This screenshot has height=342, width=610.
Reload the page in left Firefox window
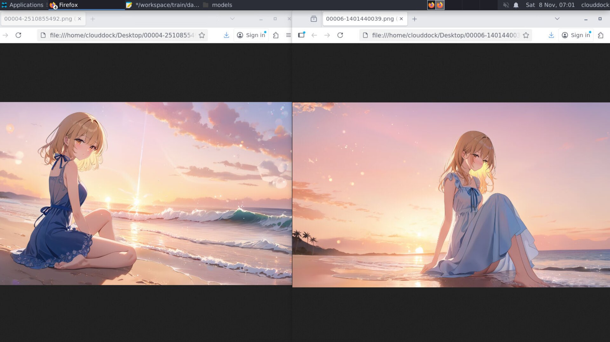(x=18, y=35)
